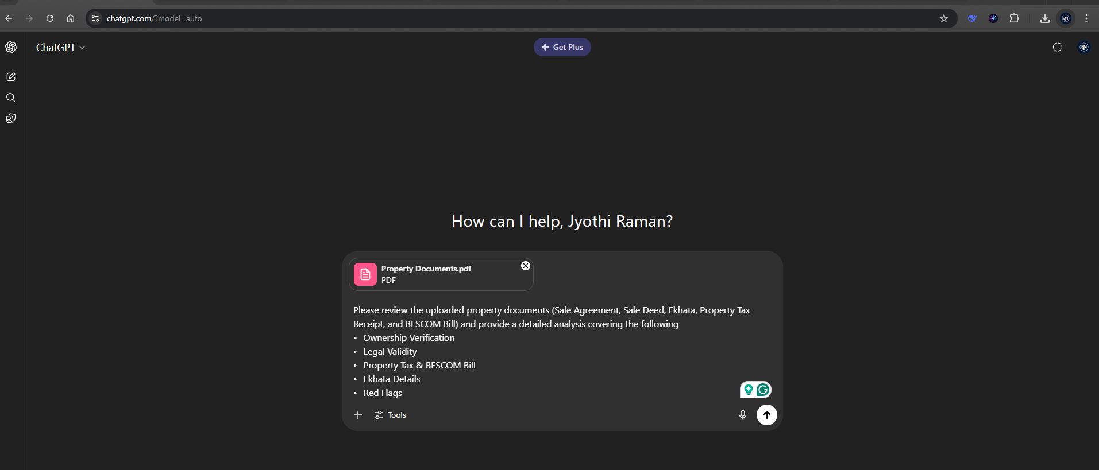Image resolution: width=1099 pixels, height=470 pixels.
Task: Open the library icon in the sidebar
Action: click(x=11, y=118)
